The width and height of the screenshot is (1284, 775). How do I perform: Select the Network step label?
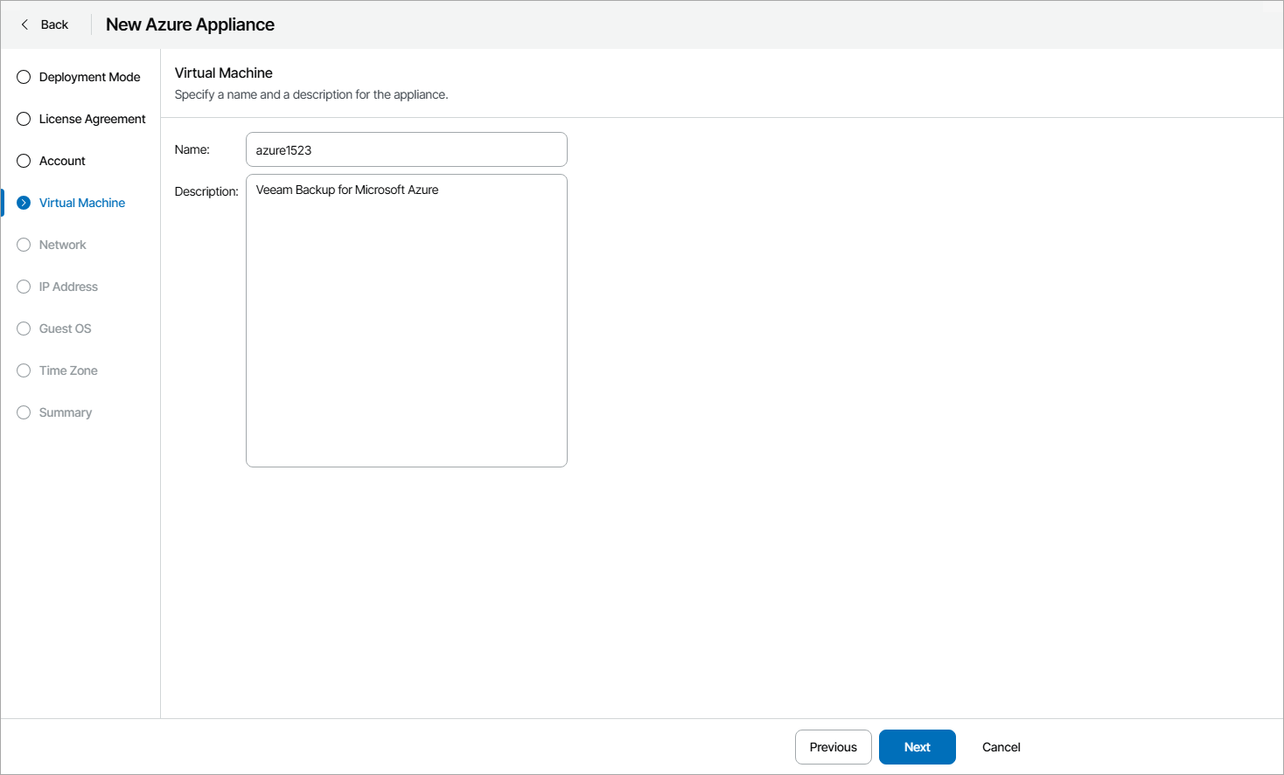(62, 245)
